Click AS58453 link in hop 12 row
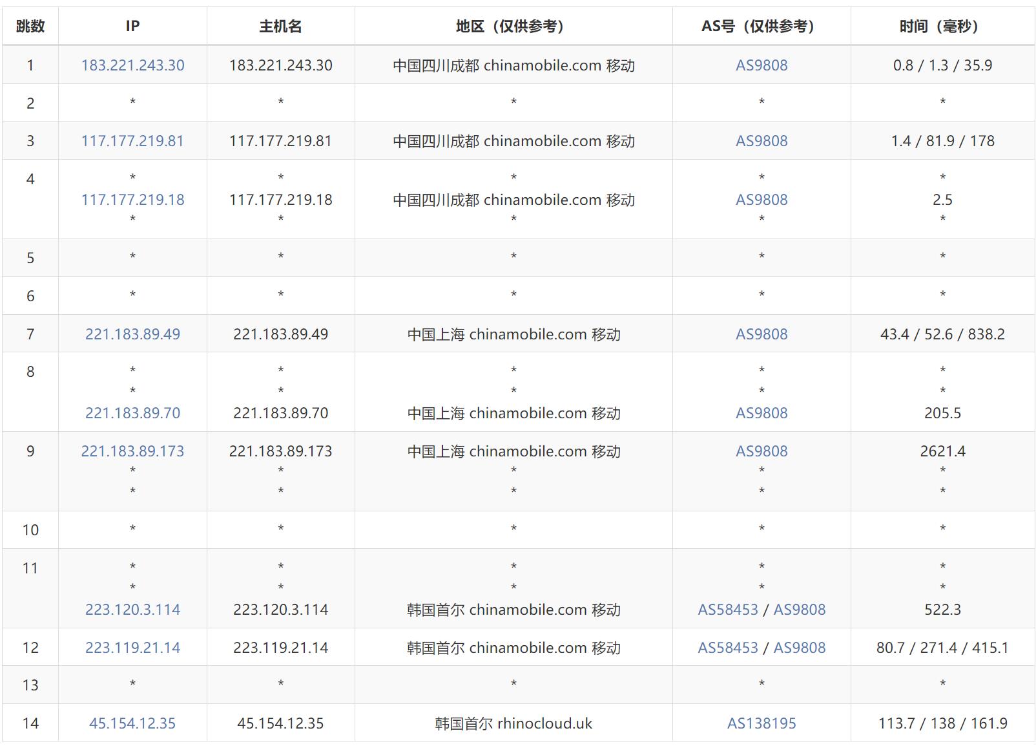Viewport: 1036px width, 746px height. click(x=728, y=648)
